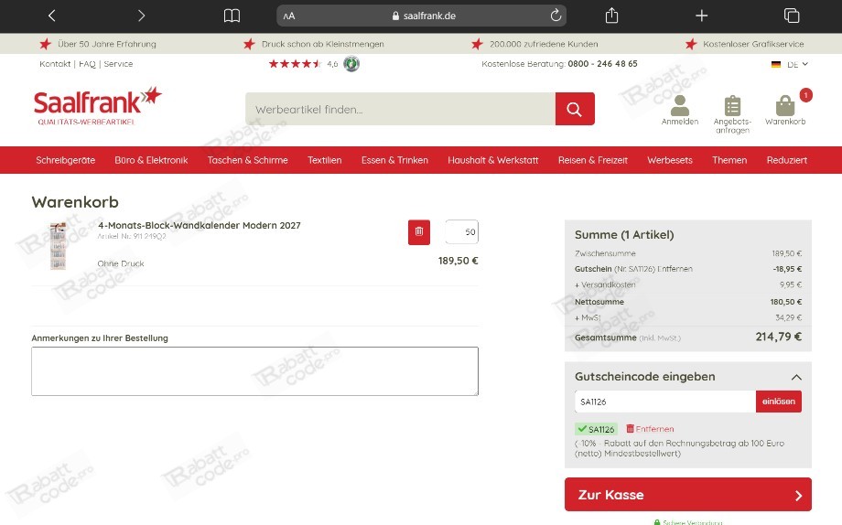The width and height of the screenshot is (842, 525).
Task: Click the coupon code field with SA1126
Action: [x=664, y=402]
